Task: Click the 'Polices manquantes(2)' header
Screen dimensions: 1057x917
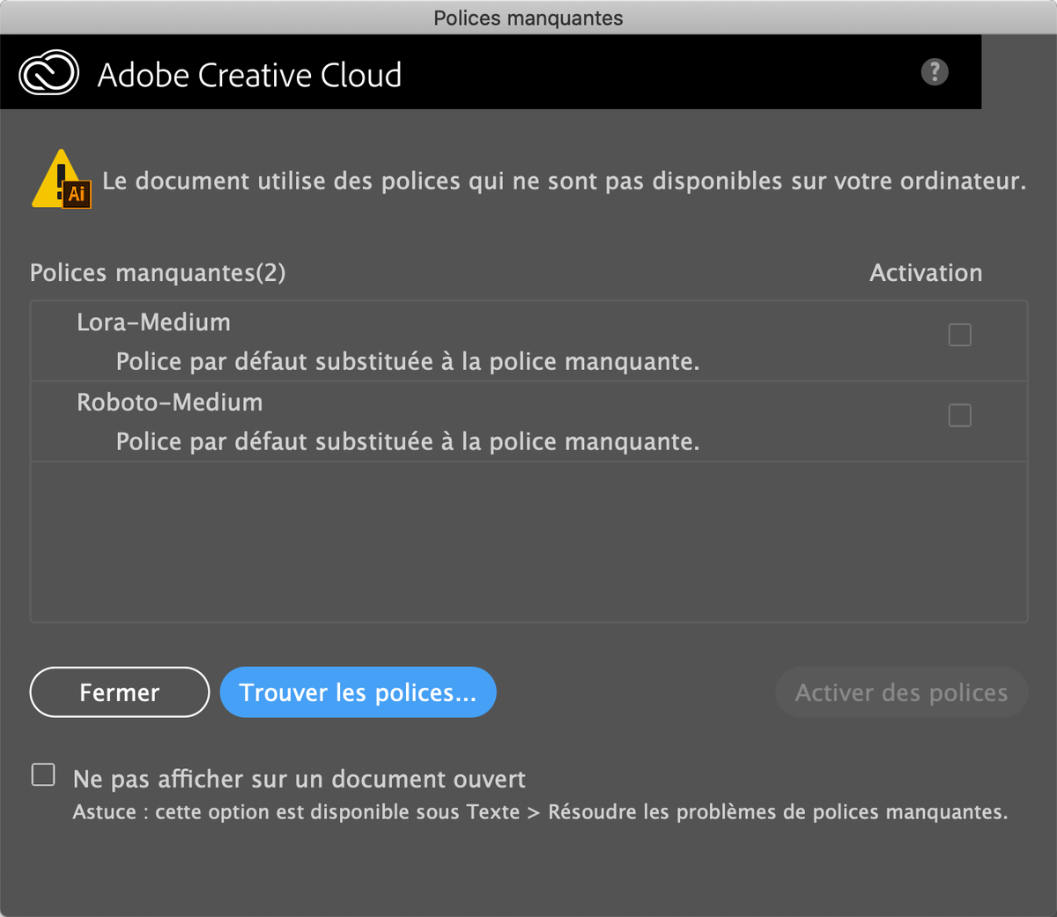Action: pyautogui.click(x=158, y=273)
